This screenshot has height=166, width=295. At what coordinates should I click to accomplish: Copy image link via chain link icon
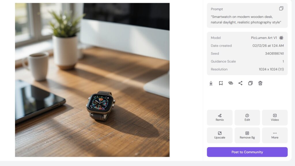tap(231, 83)
